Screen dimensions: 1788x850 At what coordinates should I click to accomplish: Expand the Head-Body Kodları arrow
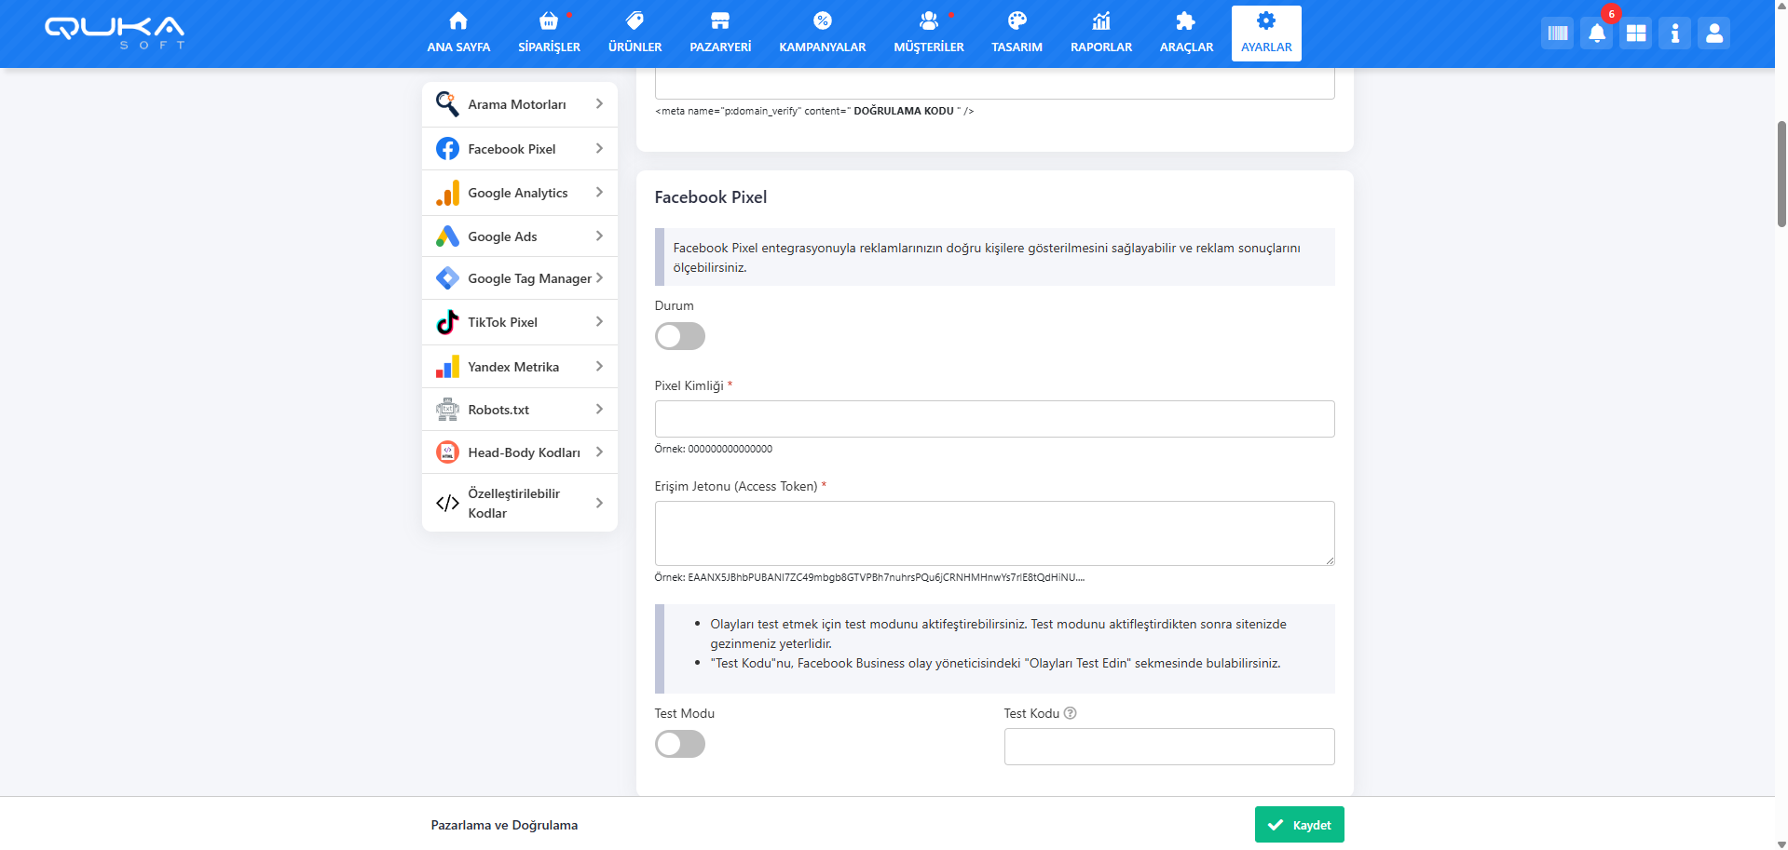(599, 452)
